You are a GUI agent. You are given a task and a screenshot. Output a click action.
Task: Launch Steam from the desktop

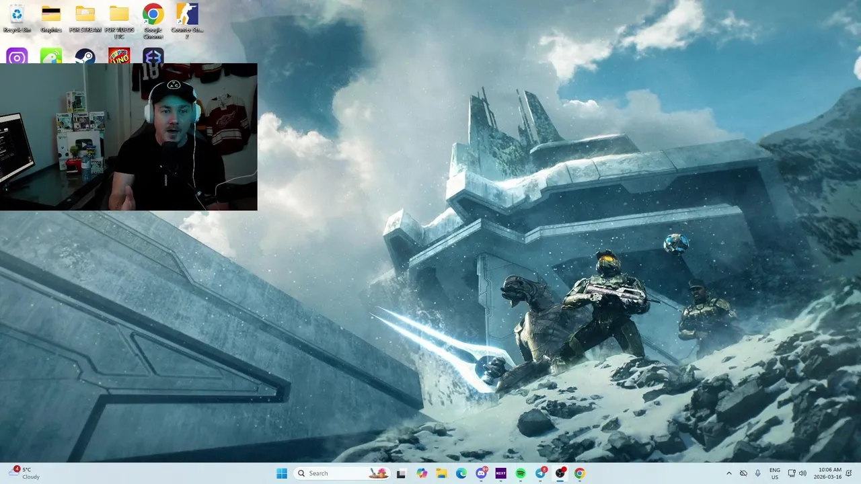(x=85, y=56)
